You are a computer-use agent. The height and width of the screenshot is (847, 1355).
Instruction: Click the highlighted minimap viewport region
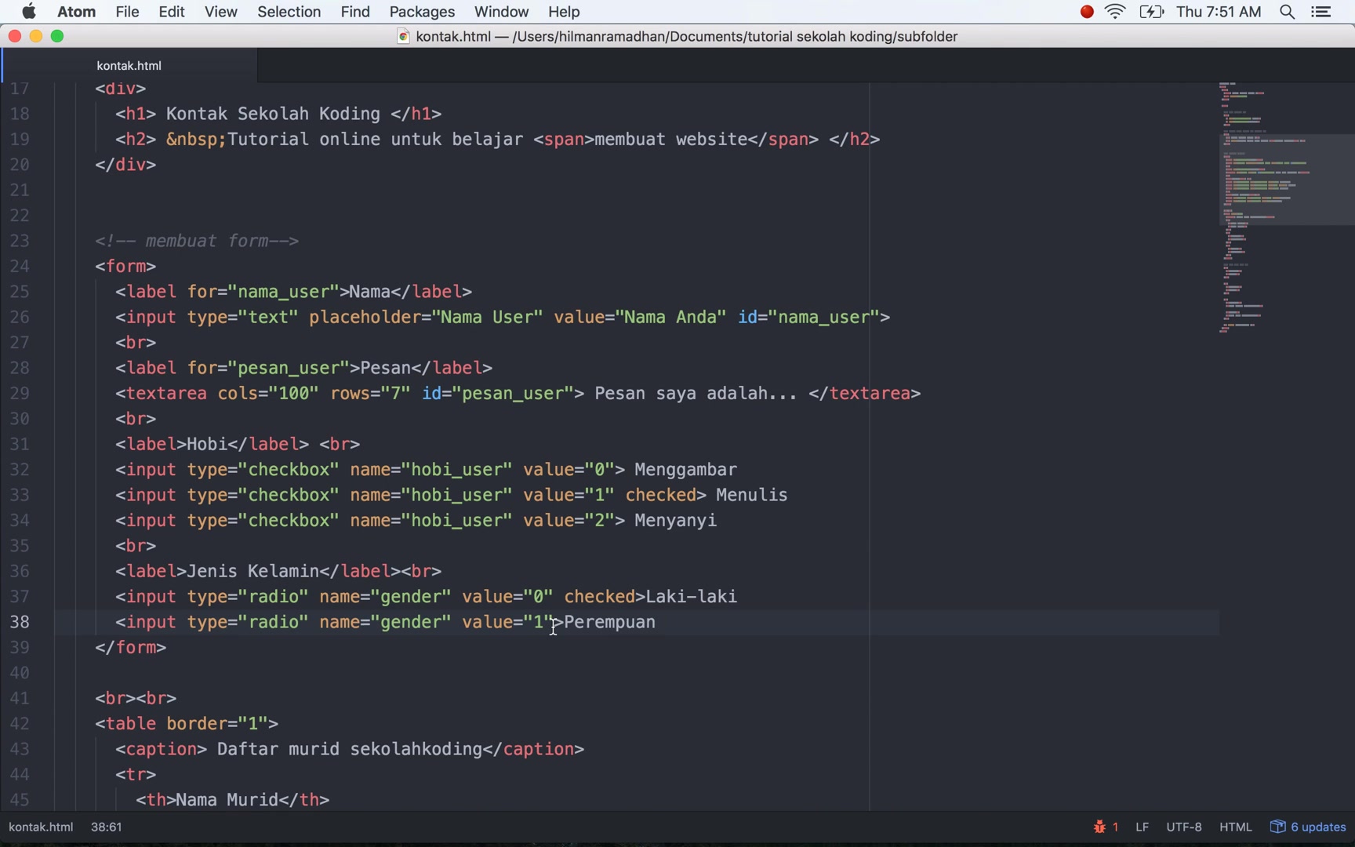(1287, 180)
